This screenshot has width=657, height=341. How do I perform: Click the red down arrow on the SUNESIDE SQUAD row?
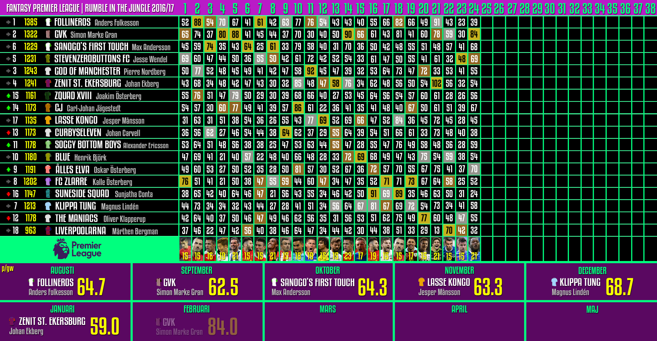point(8,194)
